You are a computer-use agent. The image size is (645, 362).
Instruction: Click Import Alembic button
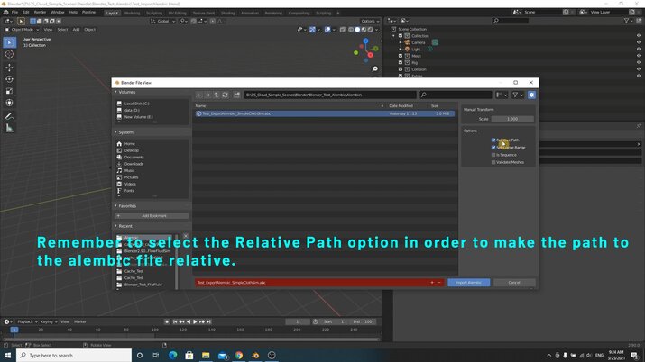[468, 283]
